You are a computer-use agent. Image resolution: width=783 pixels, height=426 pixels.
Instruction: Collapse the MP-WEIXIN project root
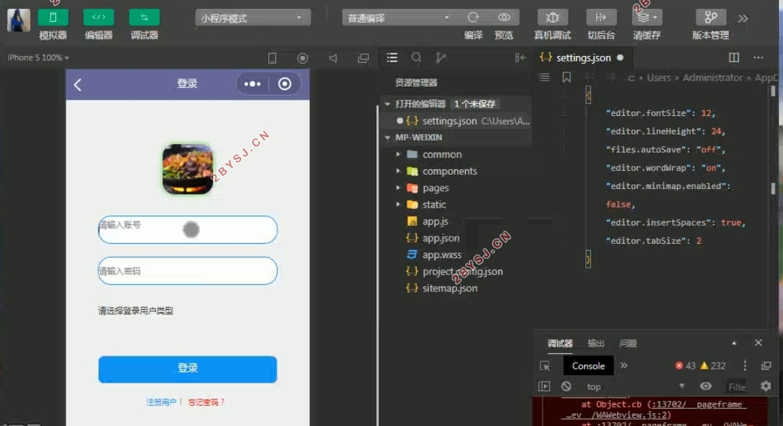pos(387,137)
